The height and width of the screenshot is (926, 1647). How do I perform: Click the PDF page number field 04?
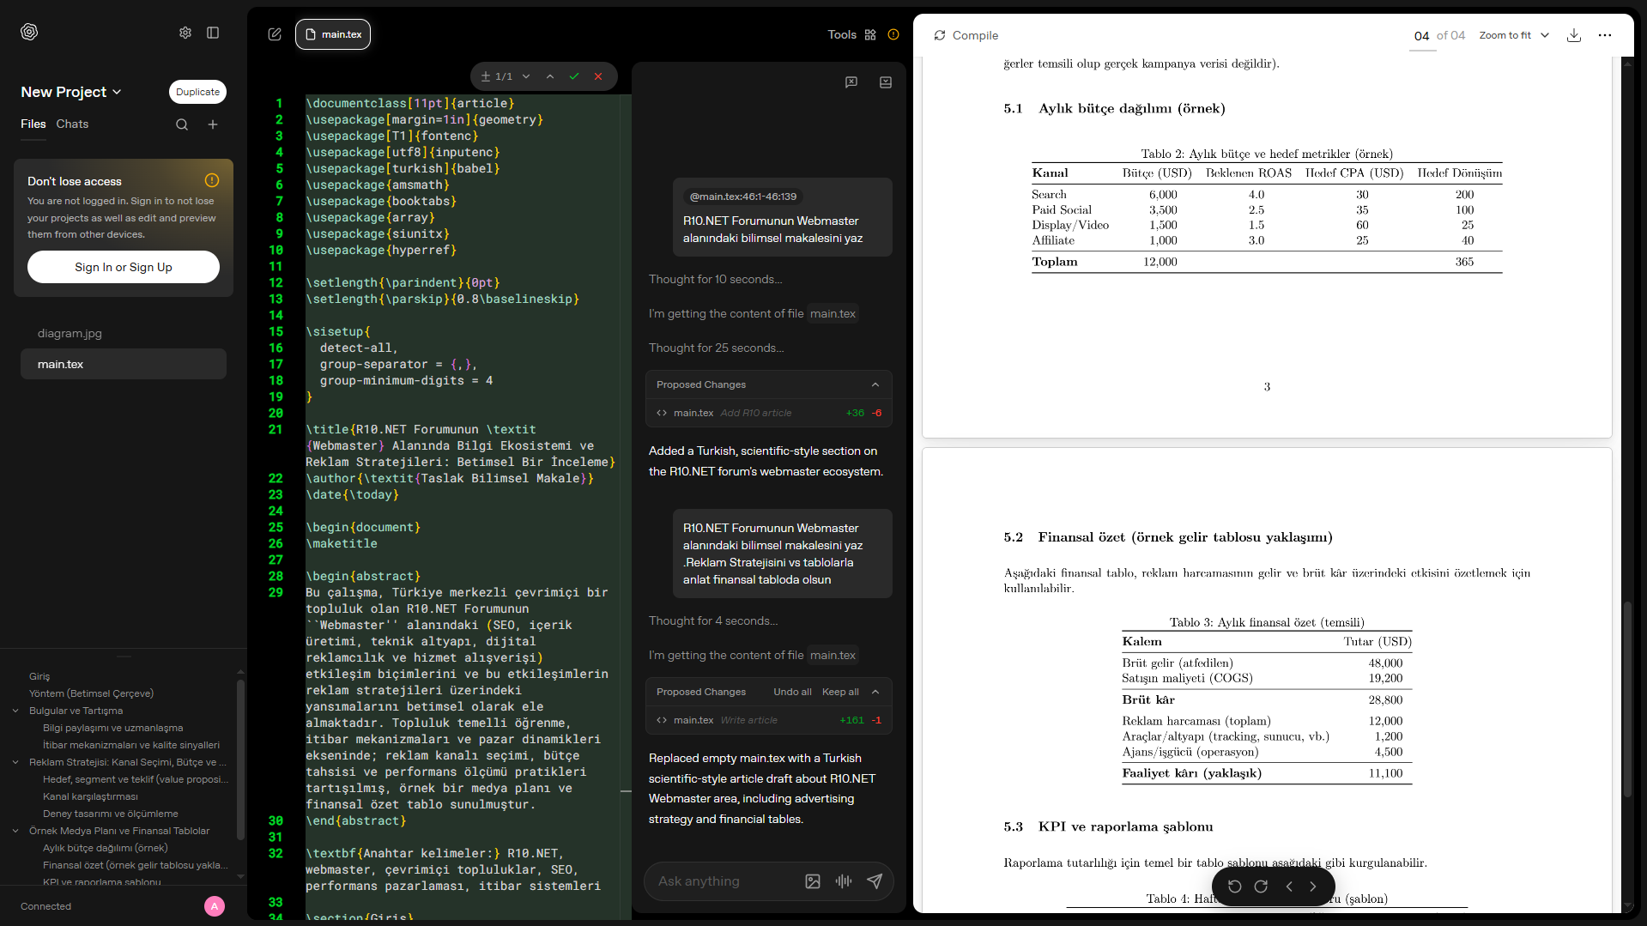[x=1422, y=36]
